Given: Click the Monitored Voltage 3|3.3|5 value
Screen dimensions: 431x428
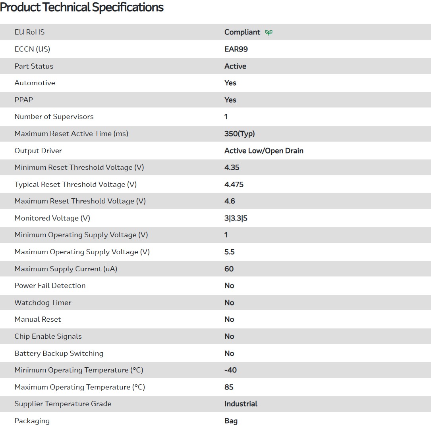Looking at the screenshot, I should click(236, 218).
